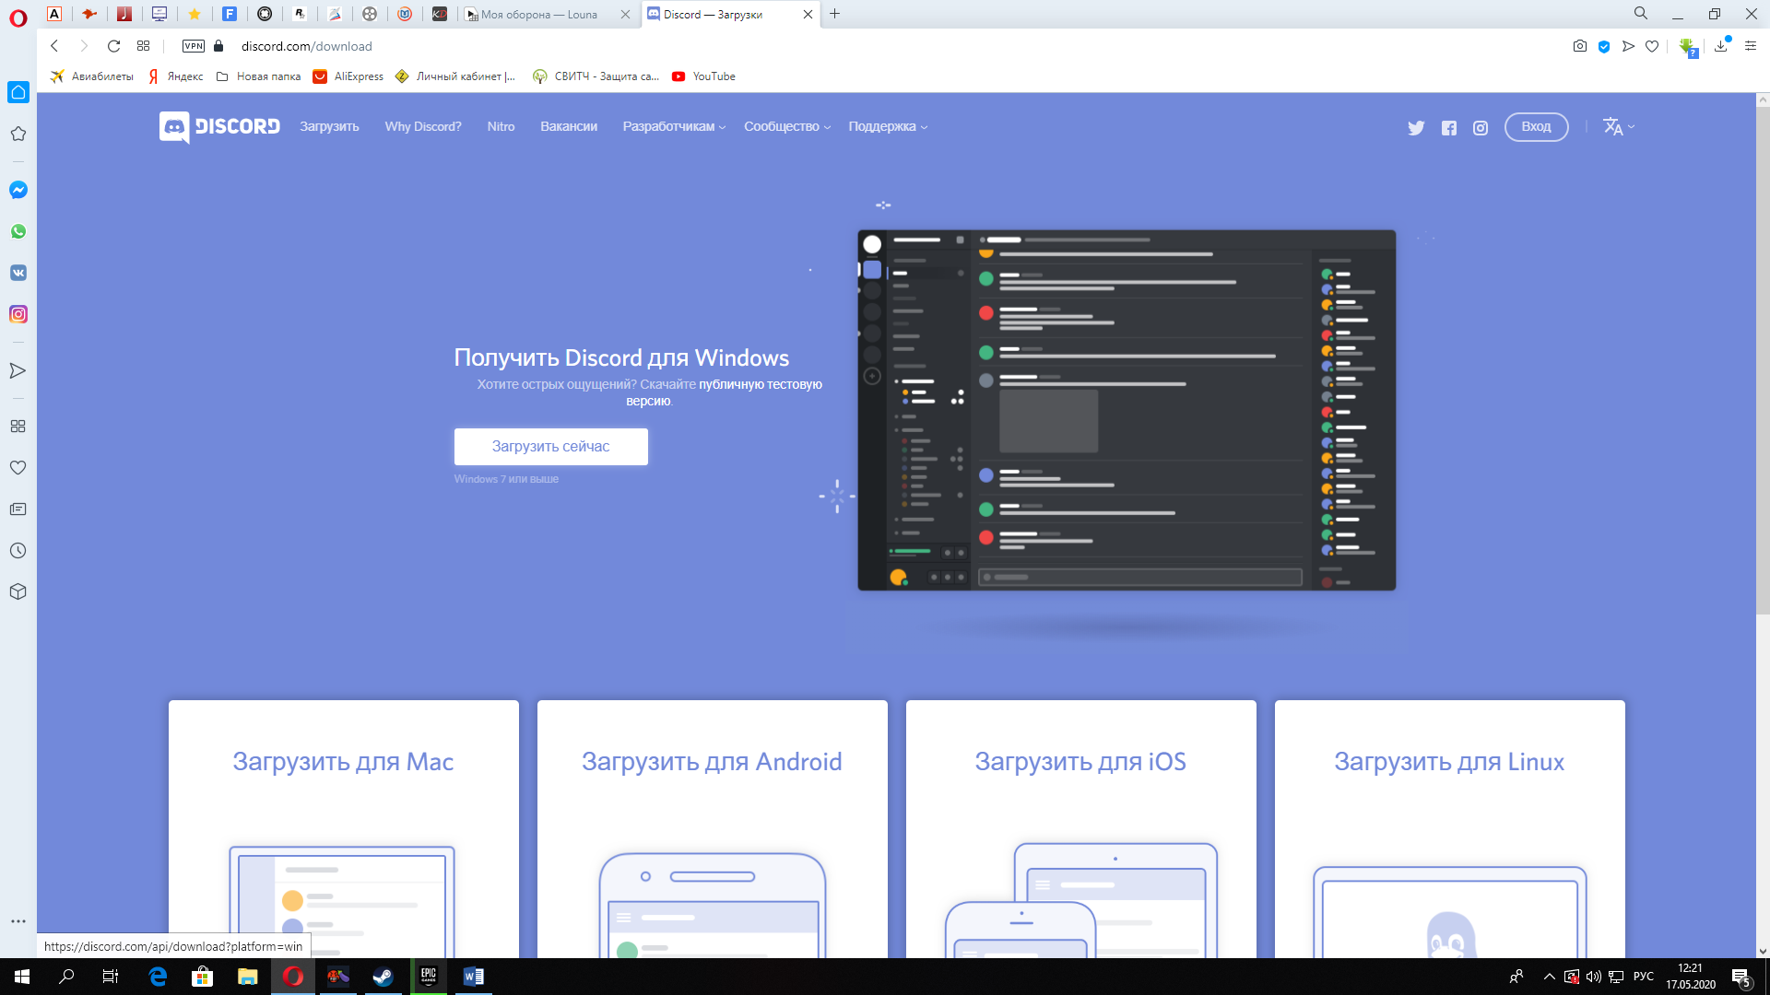The image size is (1770, 995).
Task: Expand the Поддержка menu
Action: pyautogui.click(x=888, y=127)
